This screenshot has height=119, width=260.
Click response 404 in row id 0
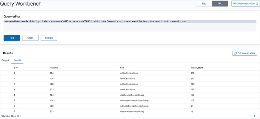[x=52, y=73]
